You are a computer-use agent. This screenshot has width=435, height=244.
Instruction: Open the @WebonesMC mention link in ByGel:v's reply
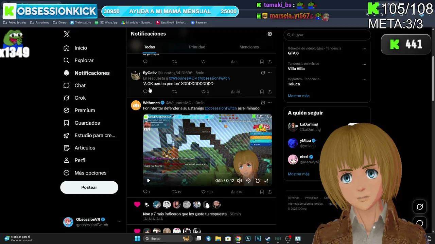click(181, 78)
